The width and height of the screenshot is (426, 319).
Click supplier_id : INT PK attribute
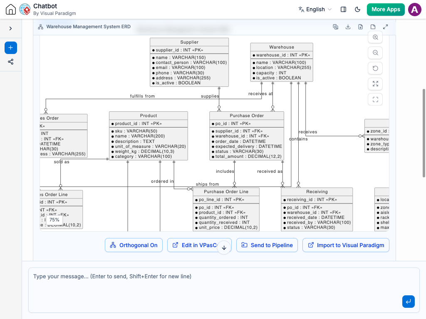point(178,50)
